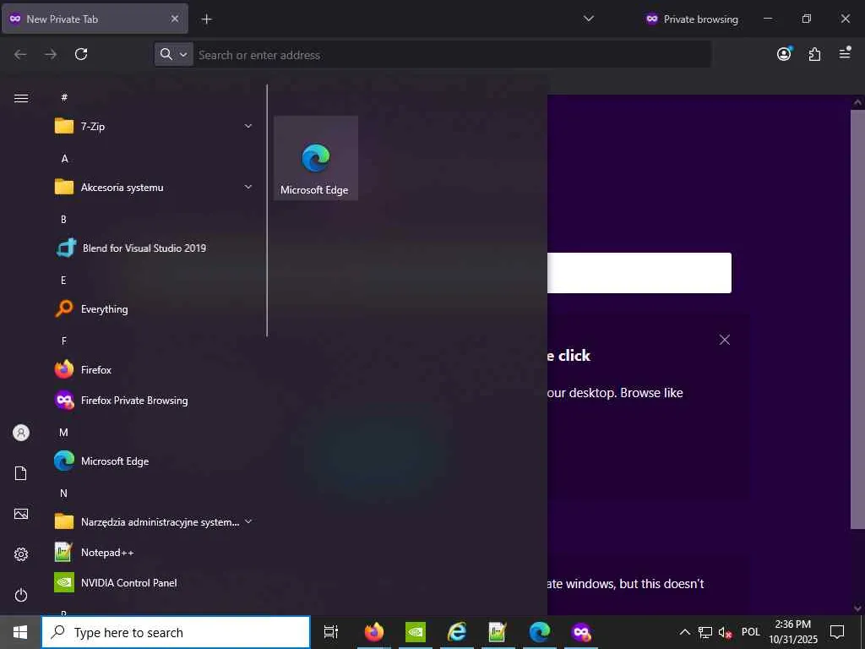Open the 7-Zip folder in Start menu

[x=154, y=127]
